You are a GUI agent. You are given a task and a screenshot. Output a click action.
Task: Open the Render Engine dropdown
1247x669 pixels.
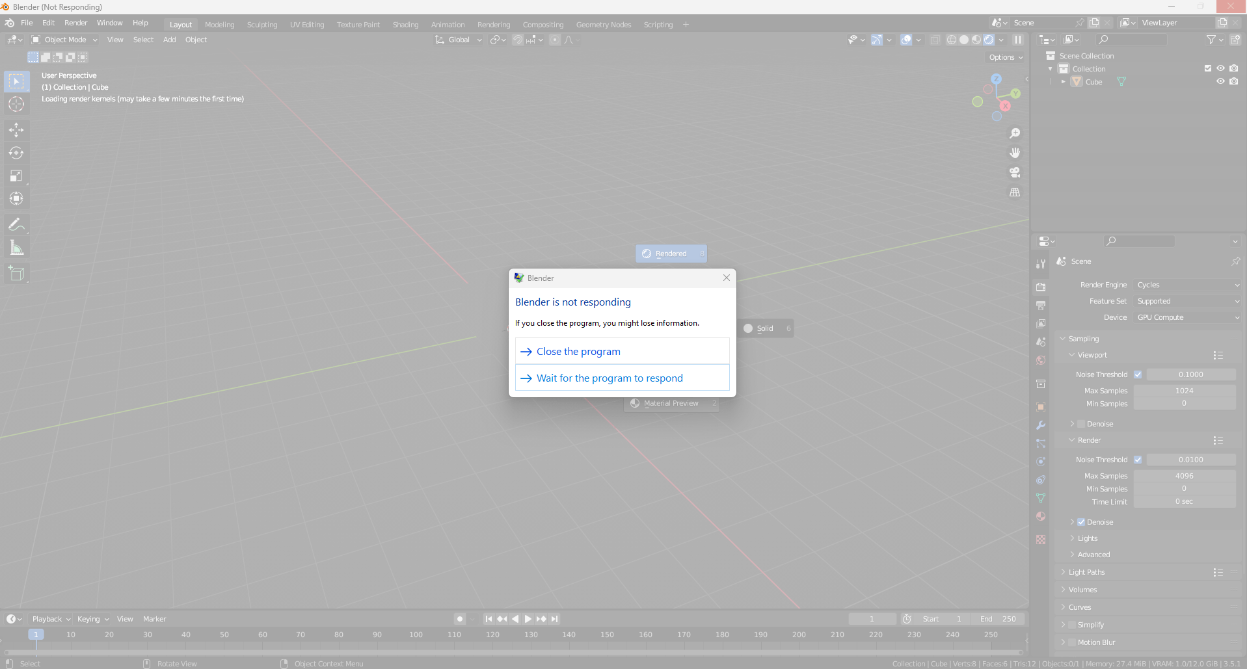(1187, 285)
